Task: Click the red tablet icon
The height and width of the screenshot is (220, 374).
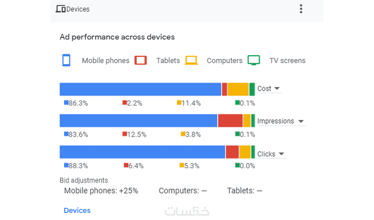Action: 141,60
